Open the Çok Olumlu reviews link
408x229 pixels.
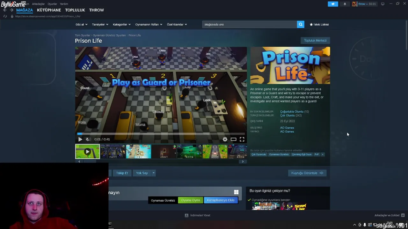pos(287,115)
